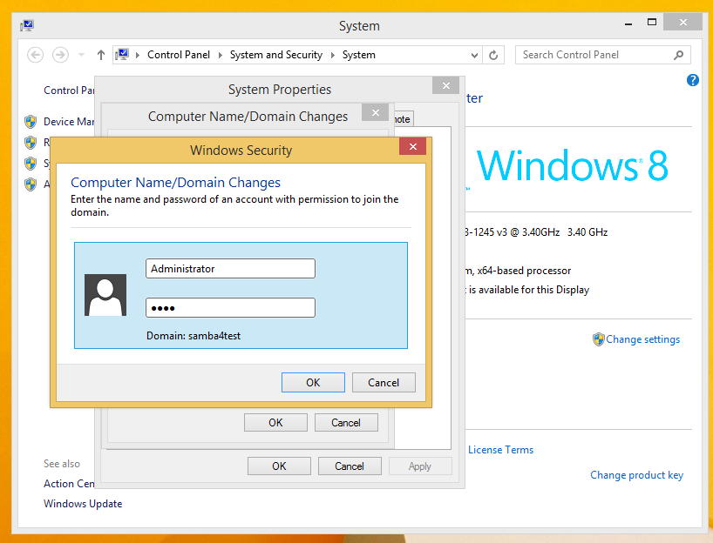
Task: Close the System Properties dialog
Action: (x=446, y=86)
